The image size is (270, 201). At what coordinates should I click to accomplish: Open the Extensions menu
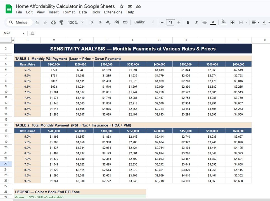113,12
